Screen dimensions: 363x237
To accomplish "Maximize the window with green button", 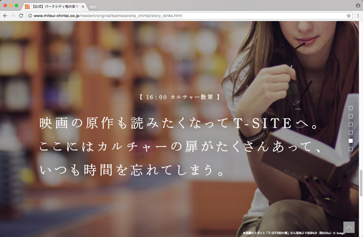I will [x=17, y=5].
